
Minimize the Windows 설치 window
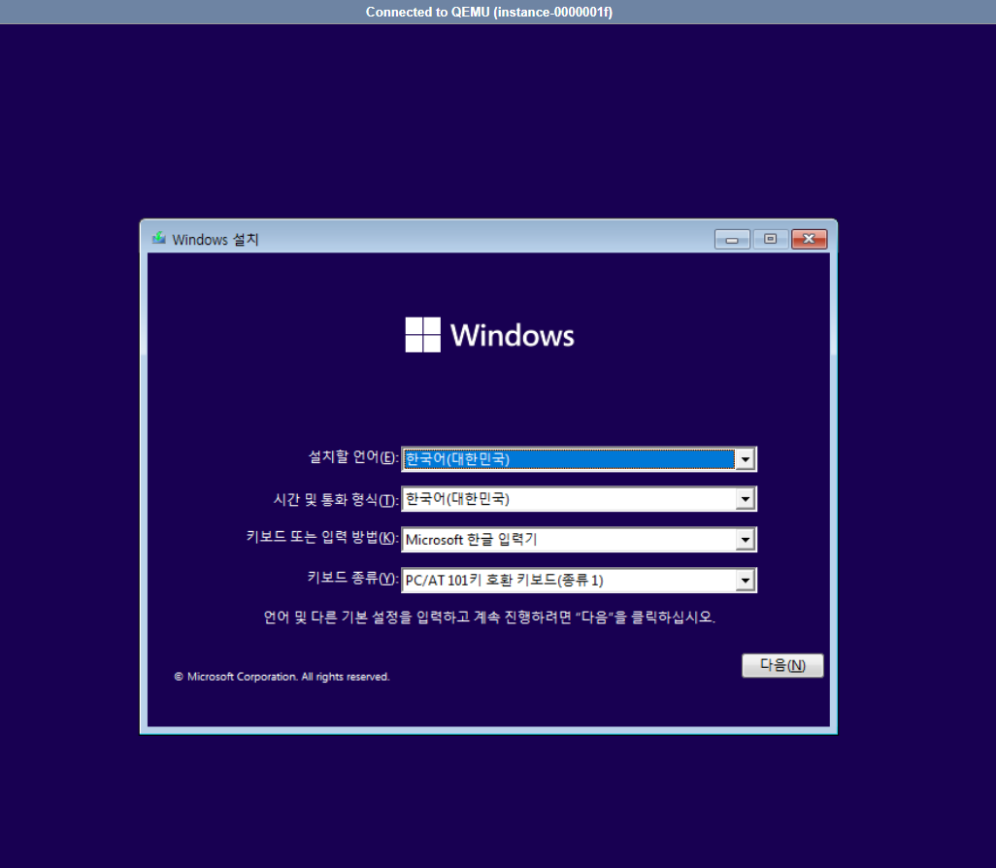732,239
